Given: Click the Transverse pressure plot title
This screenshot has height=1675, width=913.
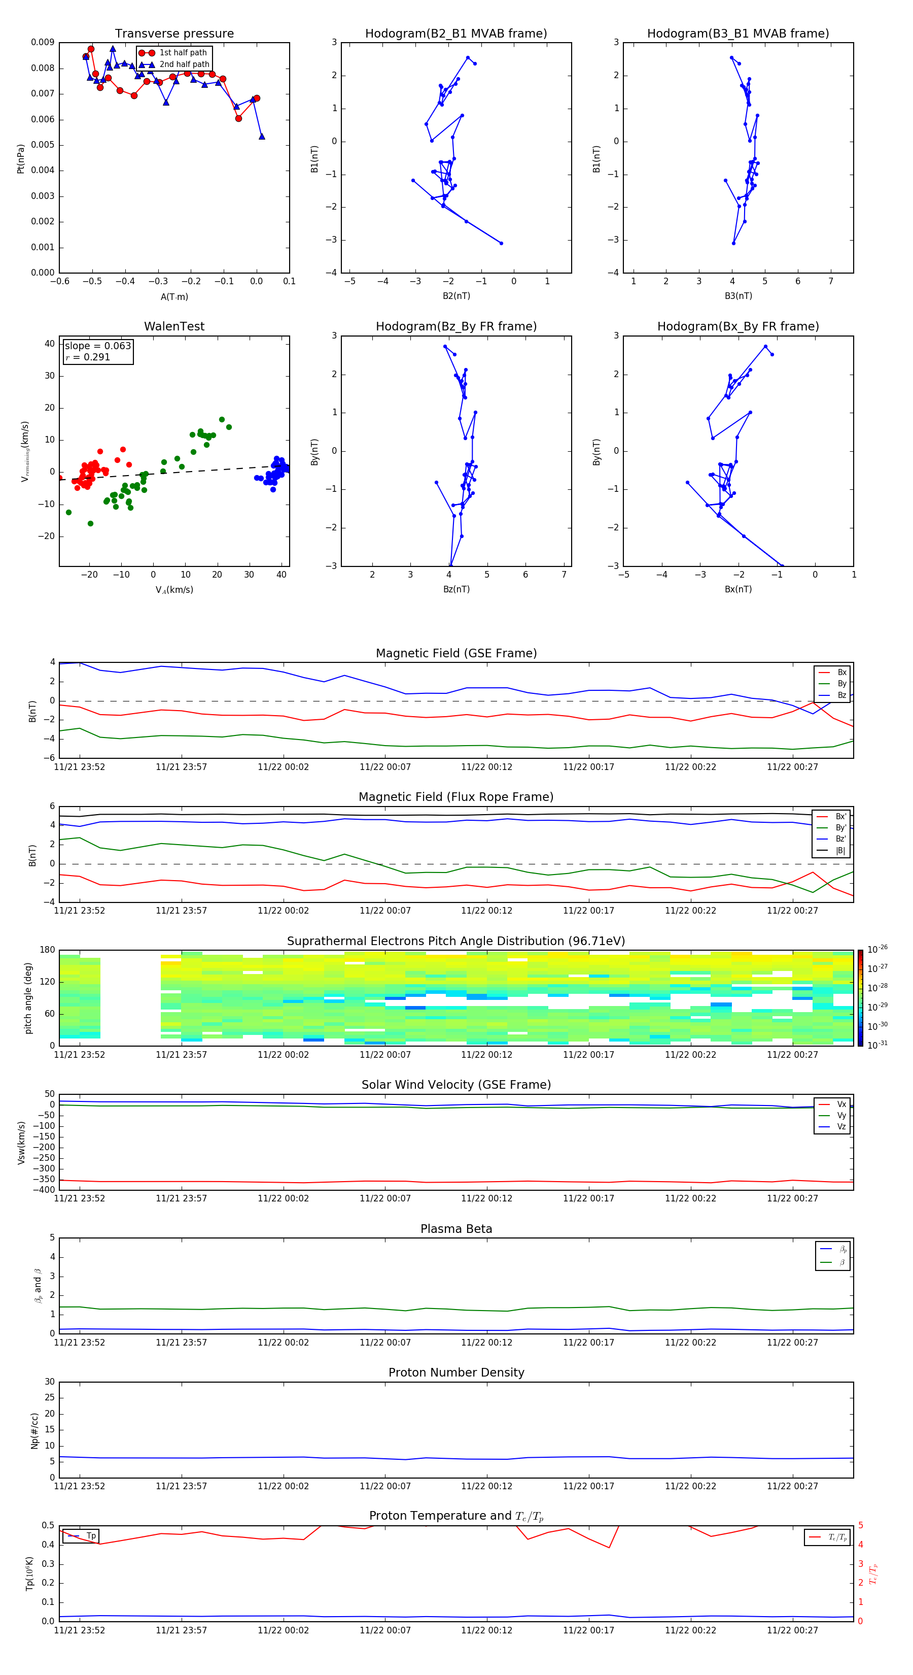Looking at the screenshot, I should pos(174,34).
